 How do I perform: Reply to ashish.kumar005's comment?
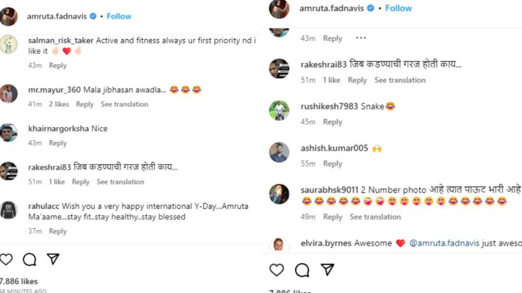tap(332, 163)
